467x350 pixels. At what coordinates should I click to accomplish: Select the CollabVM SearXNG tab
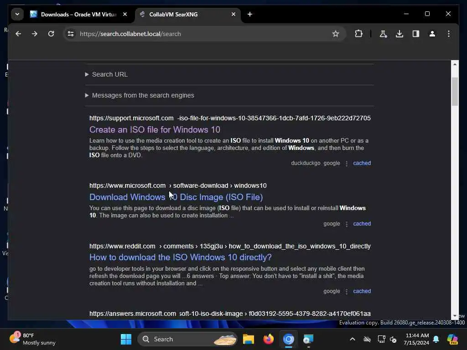[x=187, y=14]
